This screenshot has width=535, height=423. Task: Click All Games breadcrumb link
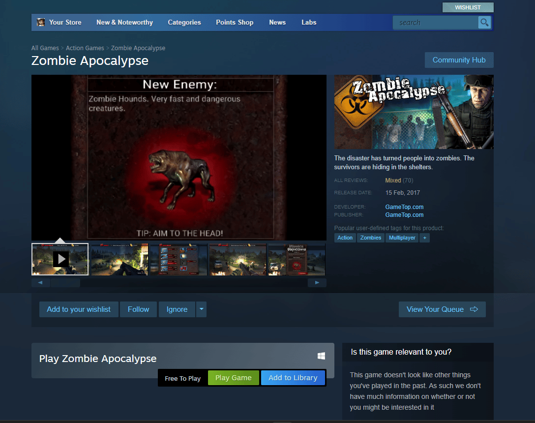45,48
